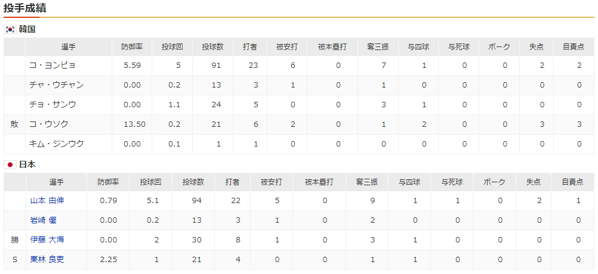
Task: Click the チョ・サンウ player name cell
Action: (53, 105)
